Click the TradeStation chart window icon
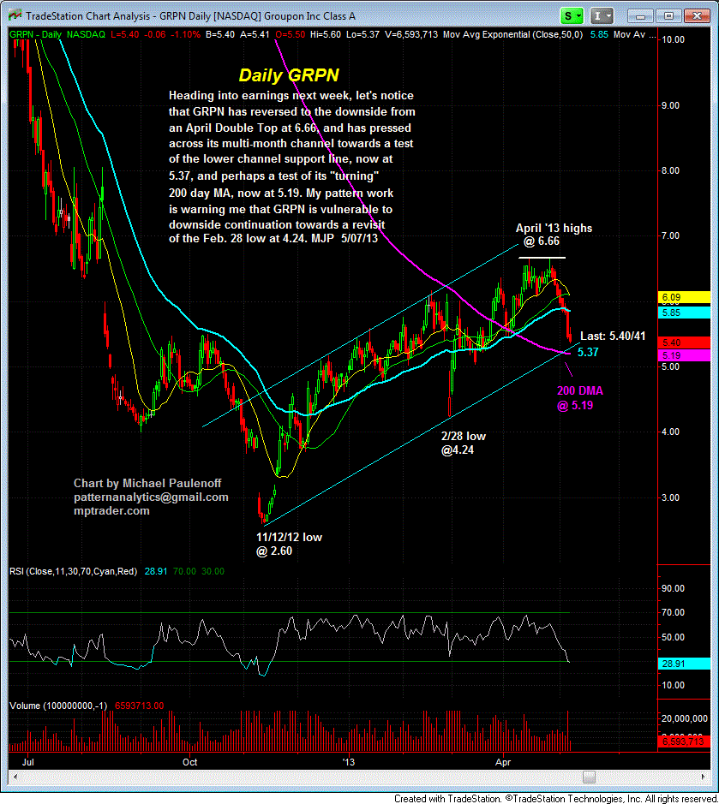The width and height of the screenshot is (719, 804). pos(15,15)
